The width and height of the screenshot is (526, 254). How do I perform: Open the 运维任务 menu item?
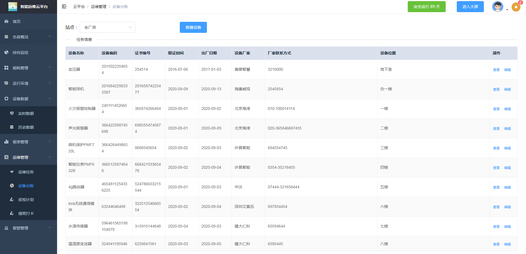[x=26, y=172]
